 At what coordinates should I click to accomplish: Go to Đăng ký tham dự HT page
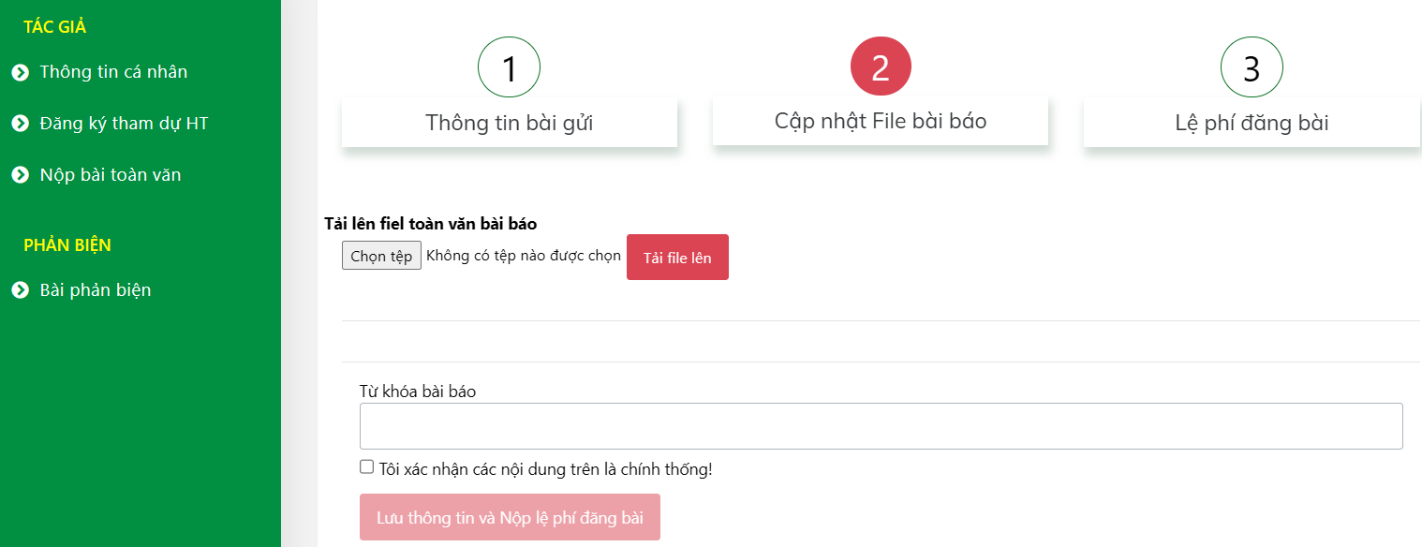coord(124,124)
